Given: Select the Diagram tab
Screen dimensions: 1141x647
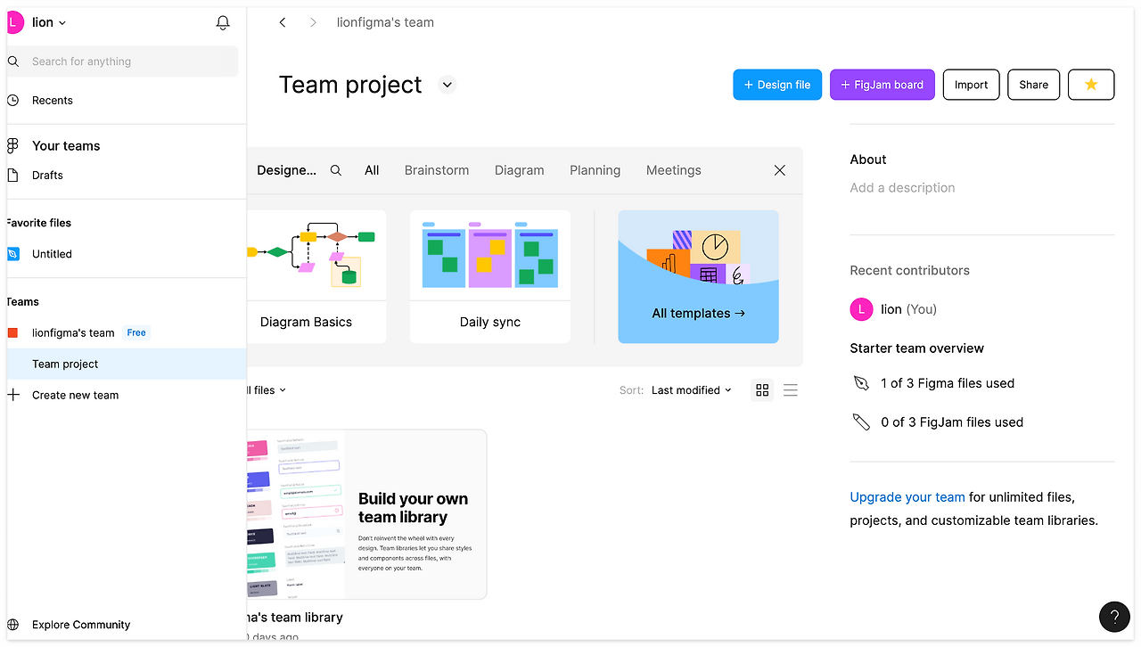Looking at the screenshot, I should tap(519, 170).
